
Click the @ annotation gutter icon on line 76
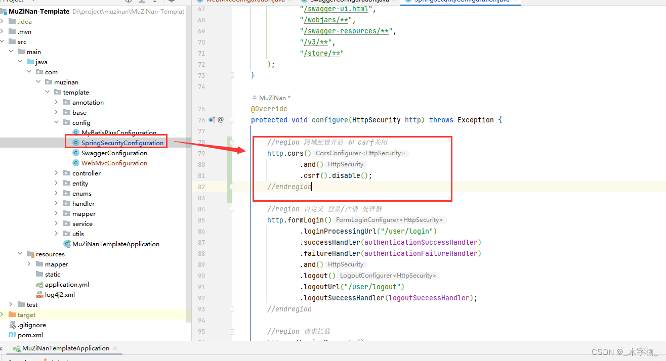click(x=221, y=120)
